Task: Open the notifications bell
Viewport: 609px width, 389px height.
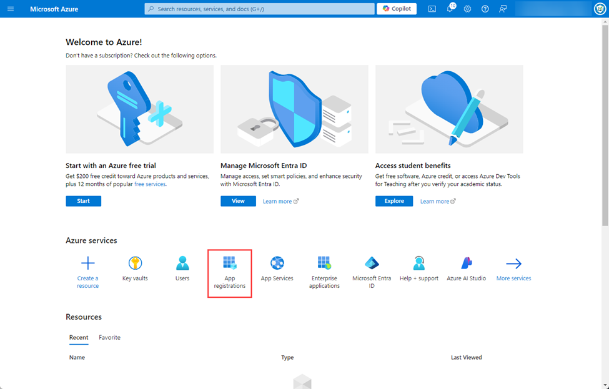Action: [449, 9]
